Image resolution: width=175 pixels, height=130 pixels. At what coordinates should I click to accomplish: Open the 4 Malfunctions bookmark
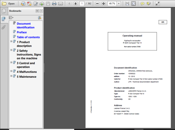click(27, 72)
